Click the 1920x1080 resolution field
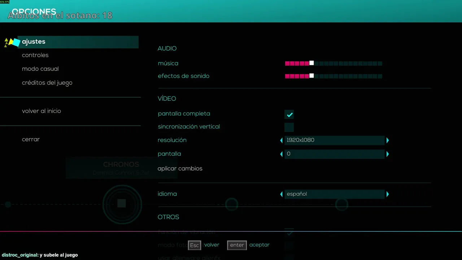462x260 pixels. [x=335, y=140]
